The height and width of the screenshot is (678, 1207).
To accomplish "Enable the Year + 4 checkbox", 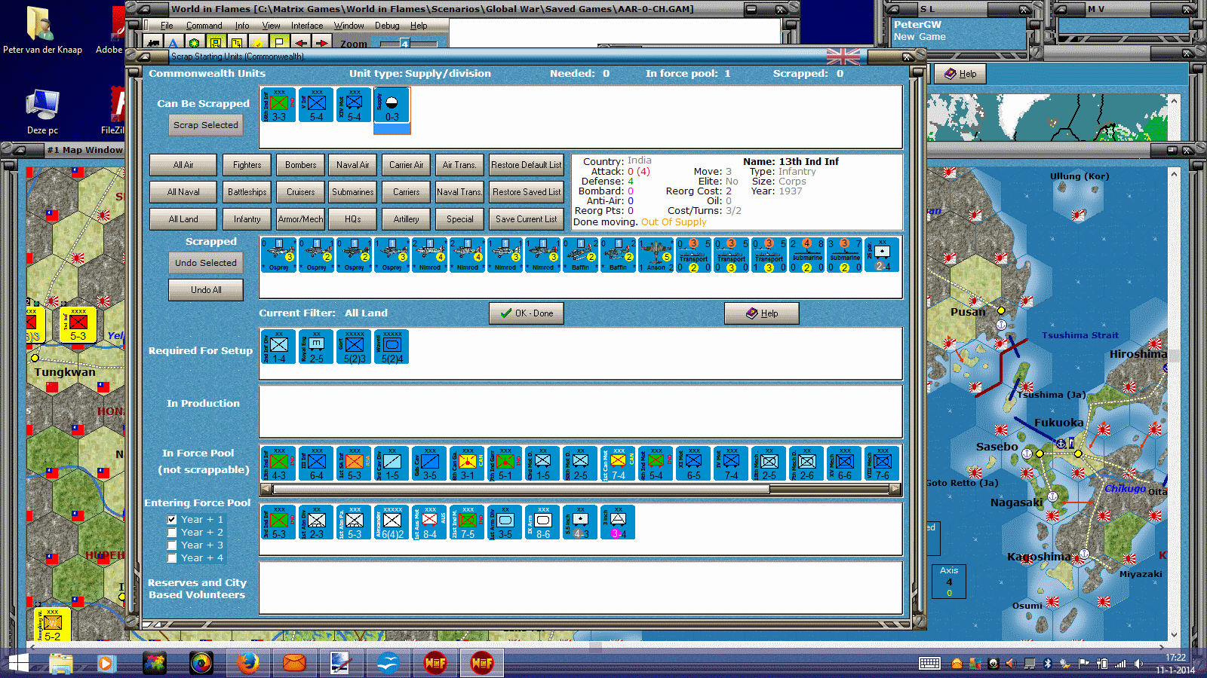I will click(172, 558).
